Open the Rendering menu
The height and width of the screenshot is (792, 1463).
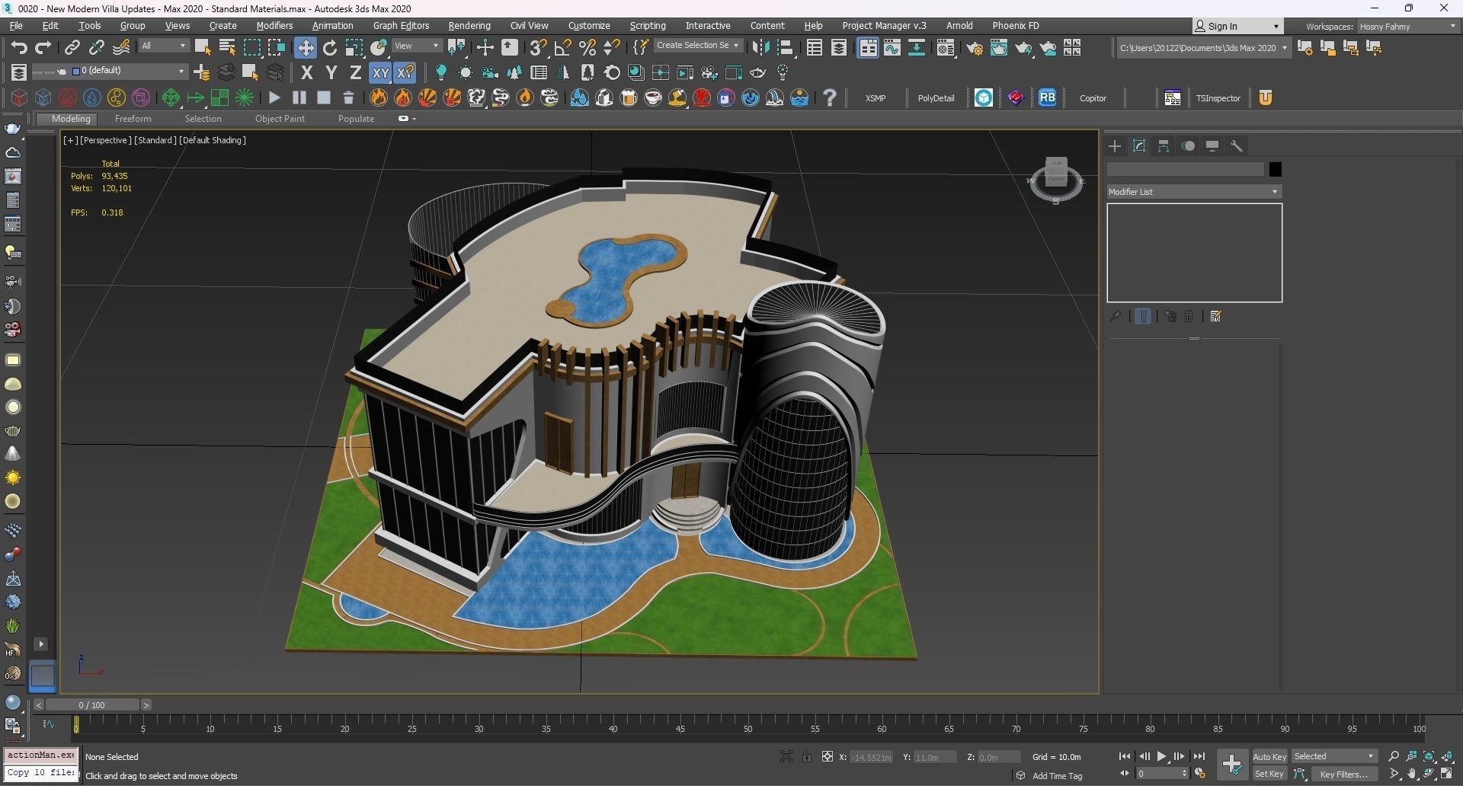(x=469, y=26)
